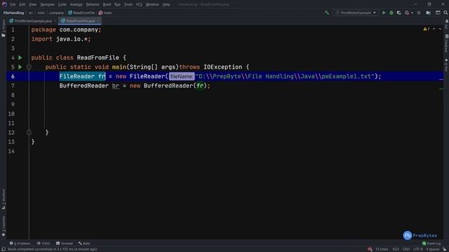Open Ant tool window on right strip

[x=446, y=24]
